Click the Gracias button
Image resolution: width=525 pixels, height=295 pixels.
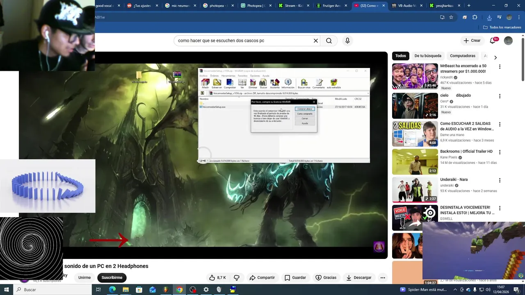(x=326, y=277)
